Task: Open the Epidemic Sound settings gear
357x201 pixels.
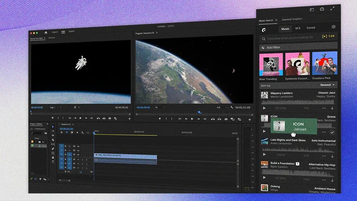Action: 333,27
